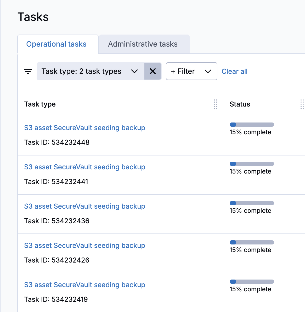
Task: Click progress bar for task 534232426
Action: tap(252, 242)
